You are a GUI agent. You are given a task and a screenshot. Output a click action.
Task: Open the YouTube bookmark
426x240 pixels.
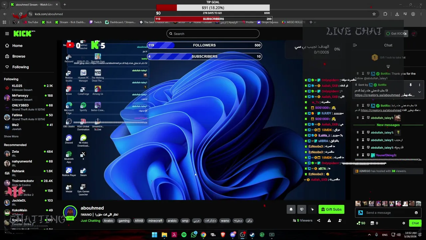pos(30,22)
